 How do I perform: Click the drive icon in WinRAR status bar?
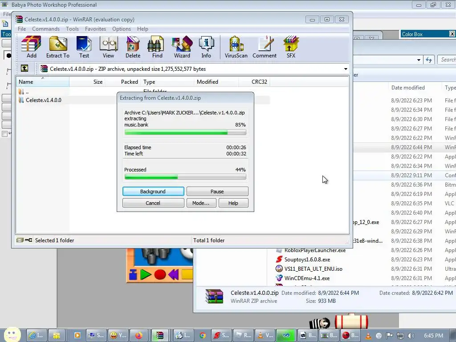point(20,240)
